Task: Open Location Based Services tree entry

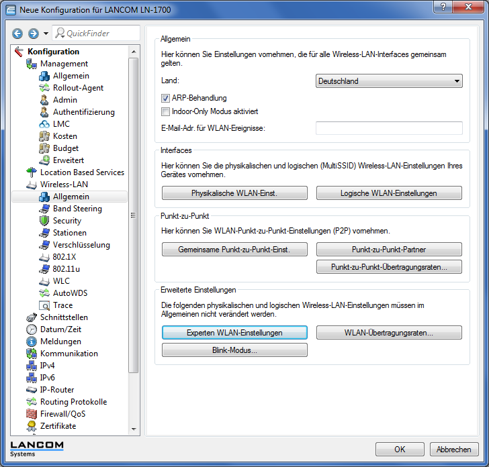Action: point(82,172)
